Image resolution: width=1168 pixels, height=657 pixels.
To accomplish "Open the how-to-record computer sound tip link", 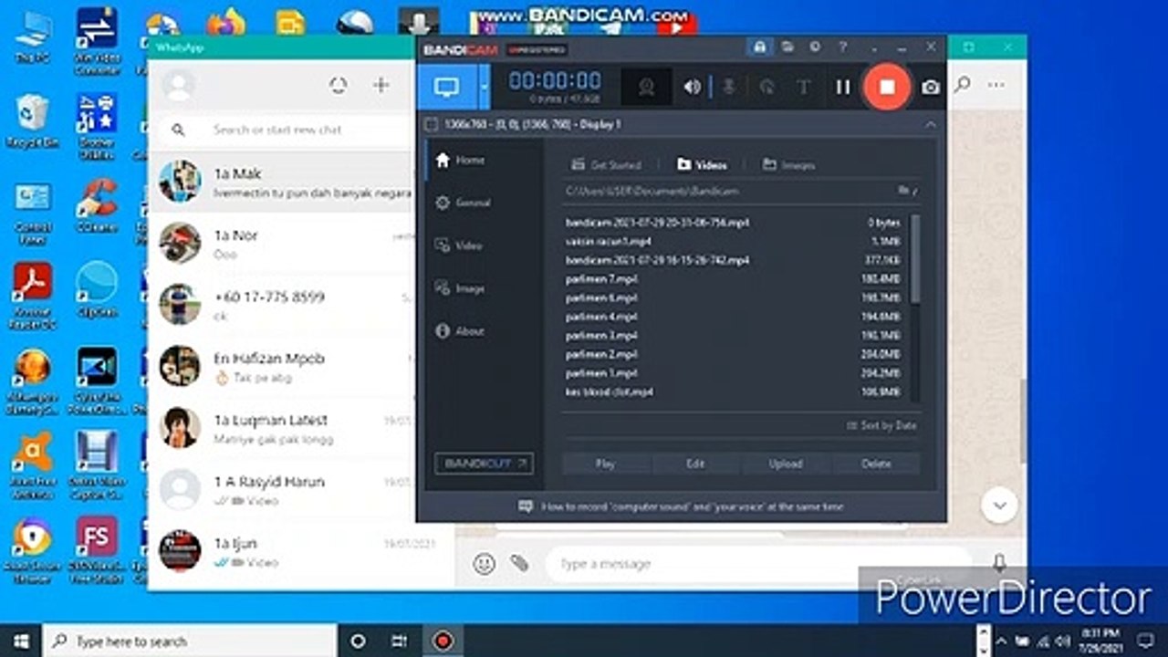I will click(x=682, y=506).
